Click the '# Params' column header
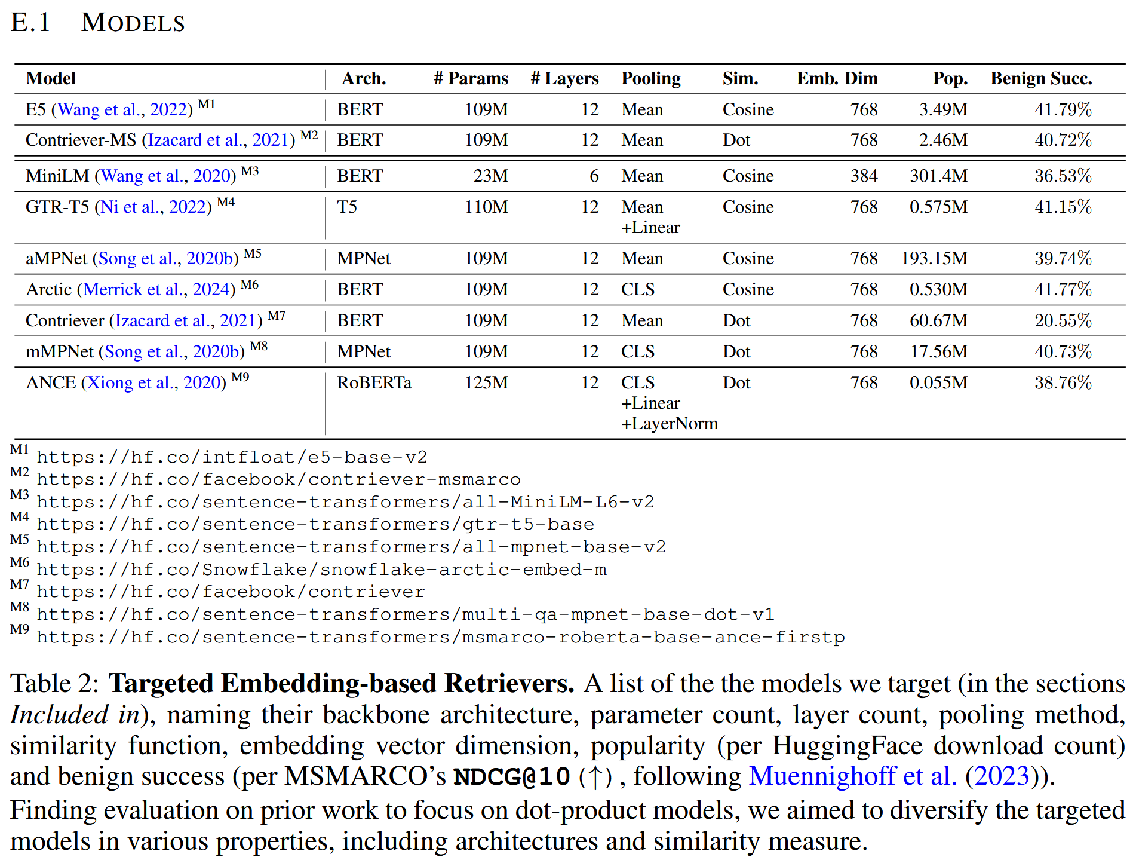1133x863 pixels. click(471, 79)
